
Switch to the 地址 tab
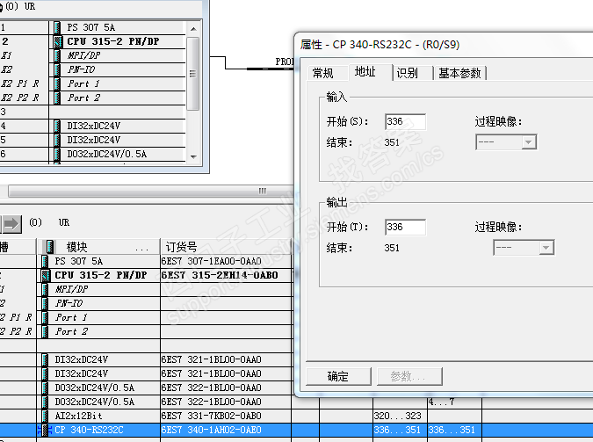click(365, 71)
